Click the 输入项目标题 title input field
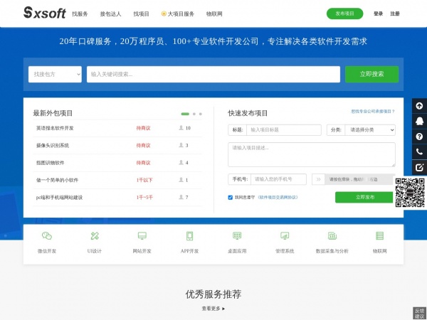Screen dimensions: 427x320 (283, 130)
